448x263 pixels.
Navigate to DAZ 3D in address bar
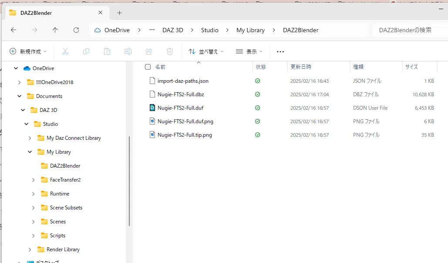(x=172, y=30)
